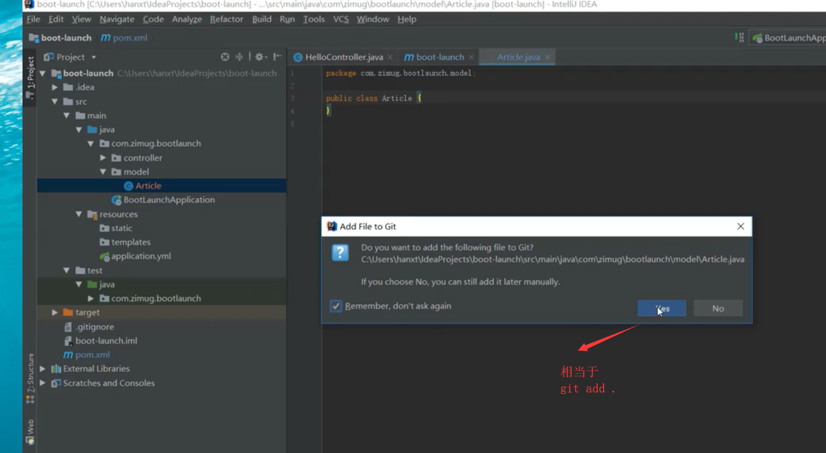Click No in Add File to Git dialog

coord(718,308)
